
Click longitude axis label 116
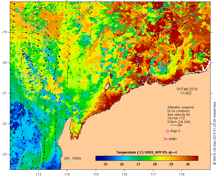click(x=124, y=174)
